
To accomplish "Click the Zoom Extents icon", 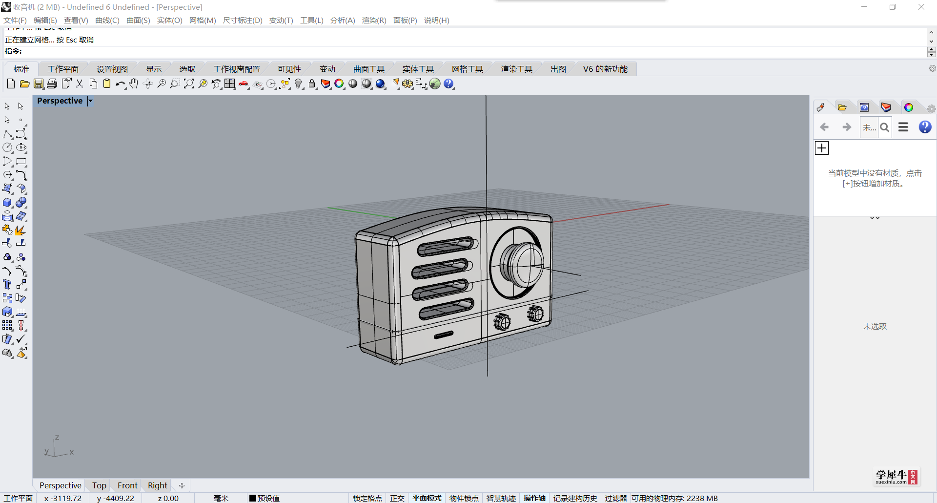I will point(189,84).
